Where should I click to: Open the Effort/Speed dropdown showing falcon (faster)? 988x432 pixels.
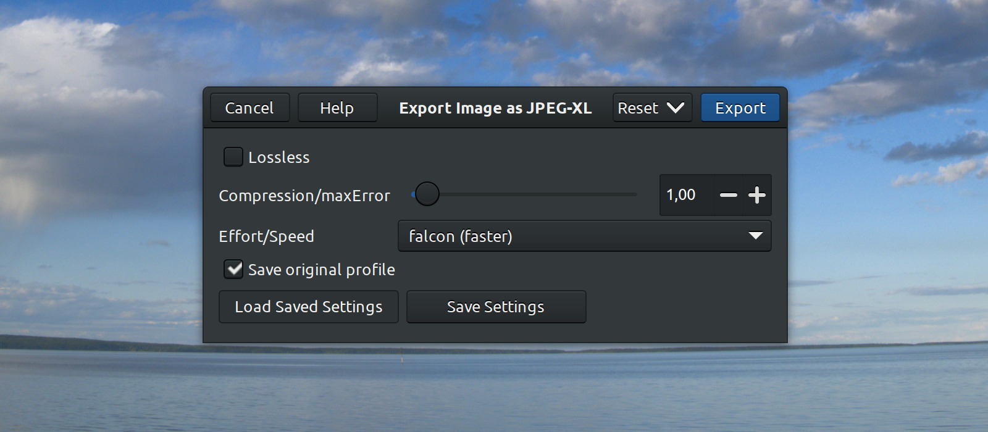(x=584, y=236)
